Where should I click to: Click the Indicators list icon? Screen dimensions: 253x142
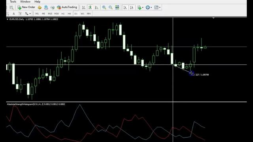(x=139, y=7)
